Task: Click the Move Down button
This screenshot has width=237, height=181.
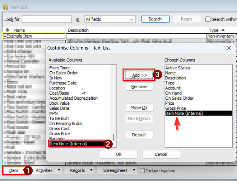Action: [139, 118]
